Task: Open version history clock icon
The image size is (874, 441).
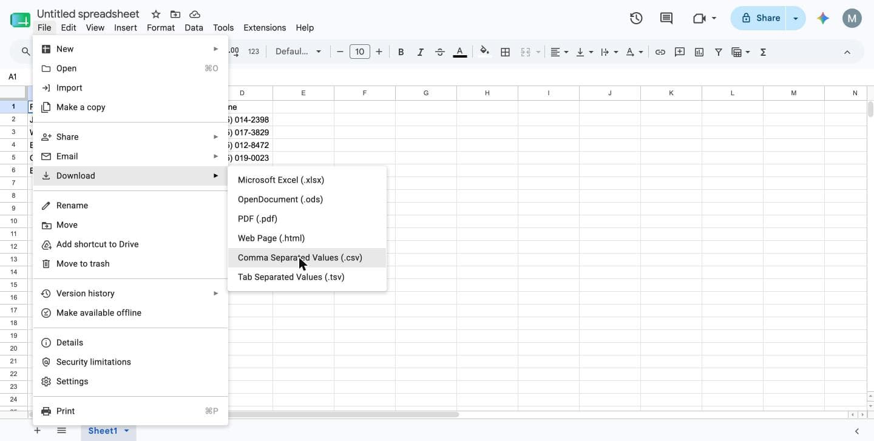Action: 636,18
